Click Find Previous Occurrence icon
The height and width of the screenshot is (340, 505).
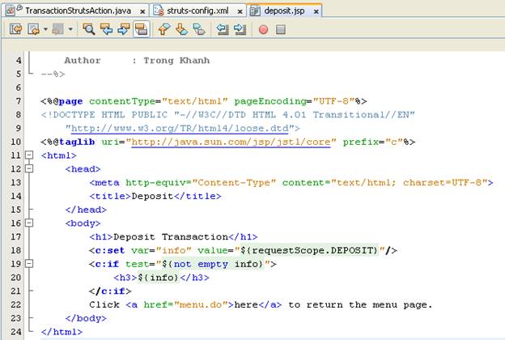click(106, 29)
